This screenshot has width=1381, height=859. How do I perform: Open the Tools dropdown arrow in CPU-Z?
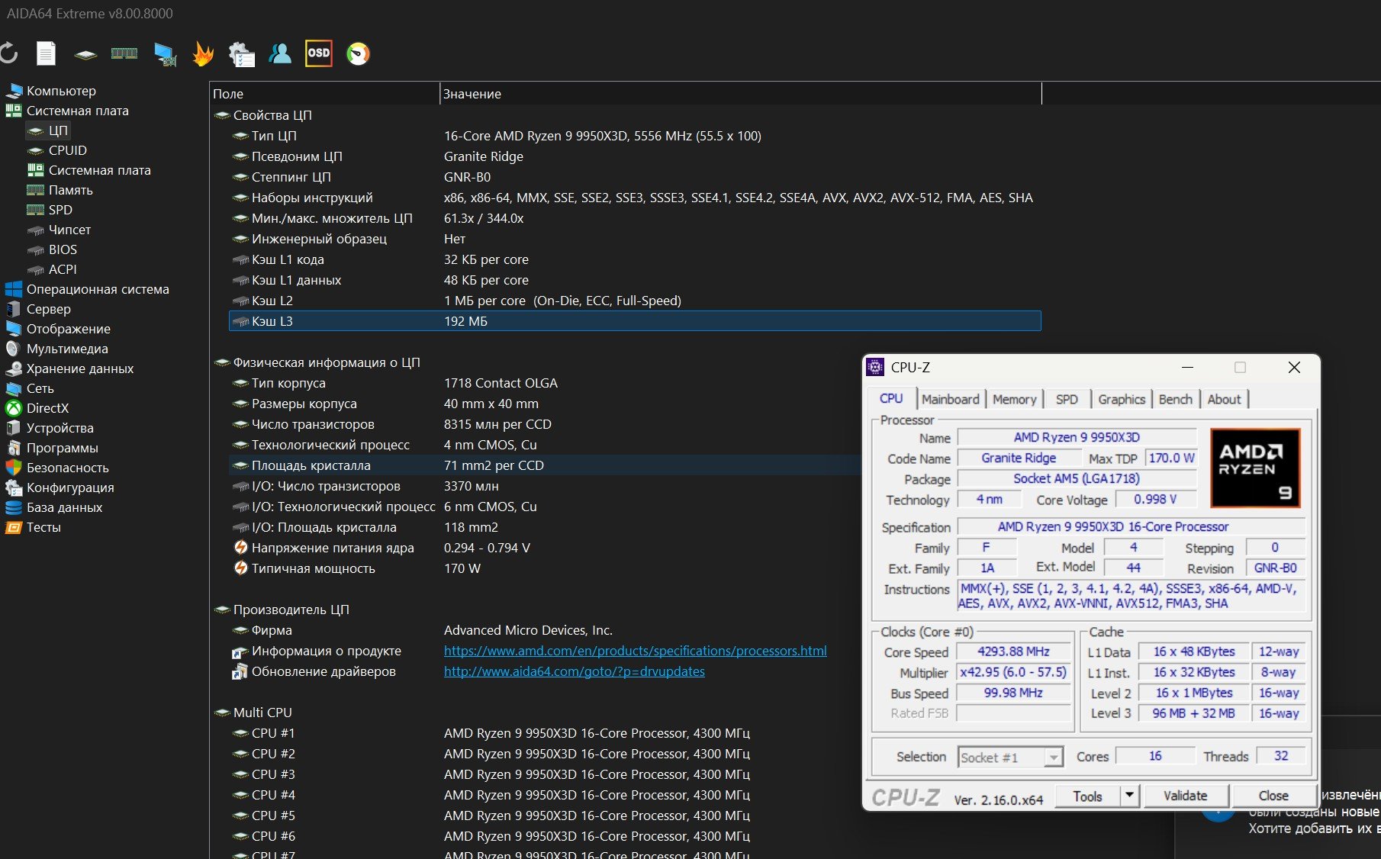click(x=1129, y=796)
